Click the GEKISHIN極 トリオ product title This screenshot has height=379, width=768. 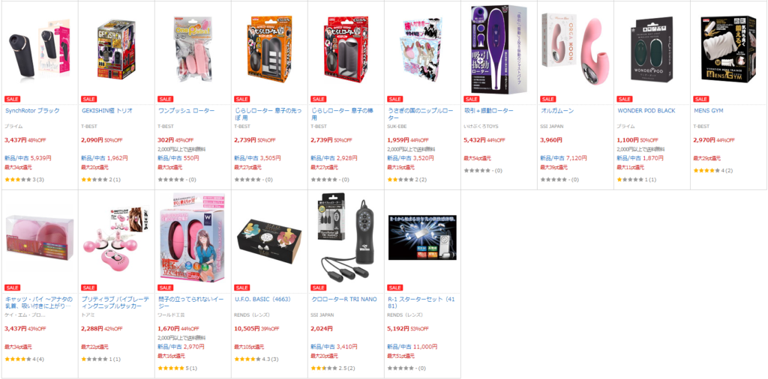(106, 111)
